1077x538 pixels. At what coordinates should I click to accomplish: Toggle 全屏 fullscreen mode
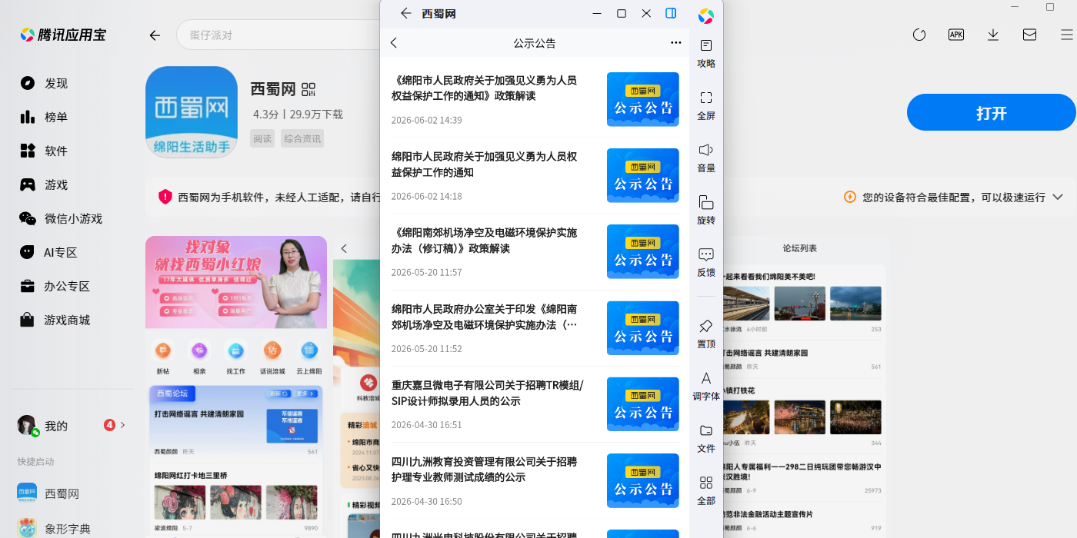tap(706, 106)
